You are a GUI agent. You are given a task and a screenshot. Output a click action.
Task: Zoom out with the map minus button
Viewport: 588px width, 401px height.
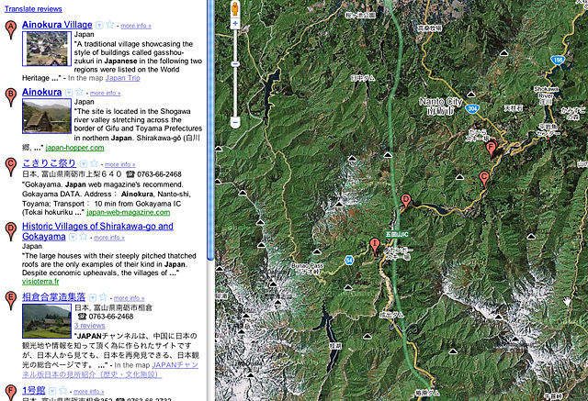tap(235, 121)
